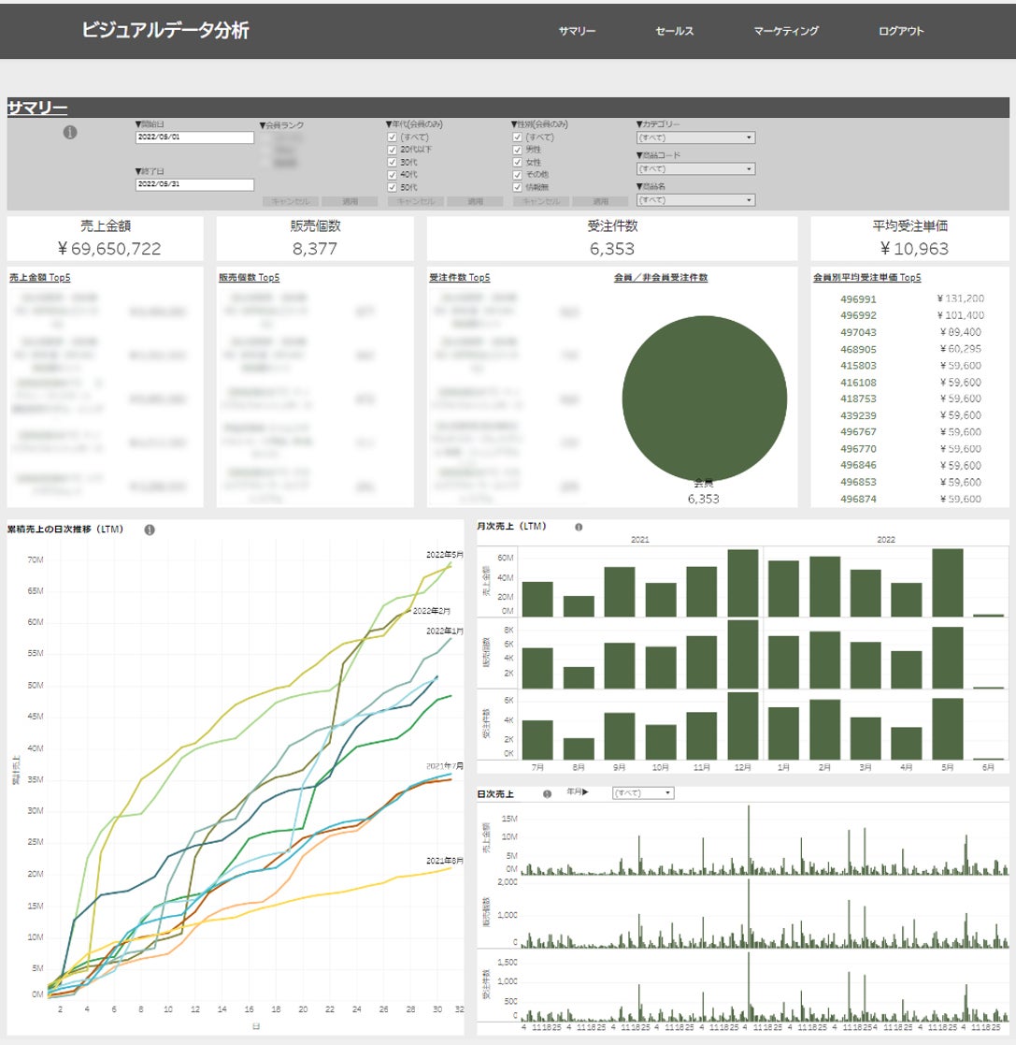Click info icon beside 累積売上の日次推移 title

click(150, 530)
